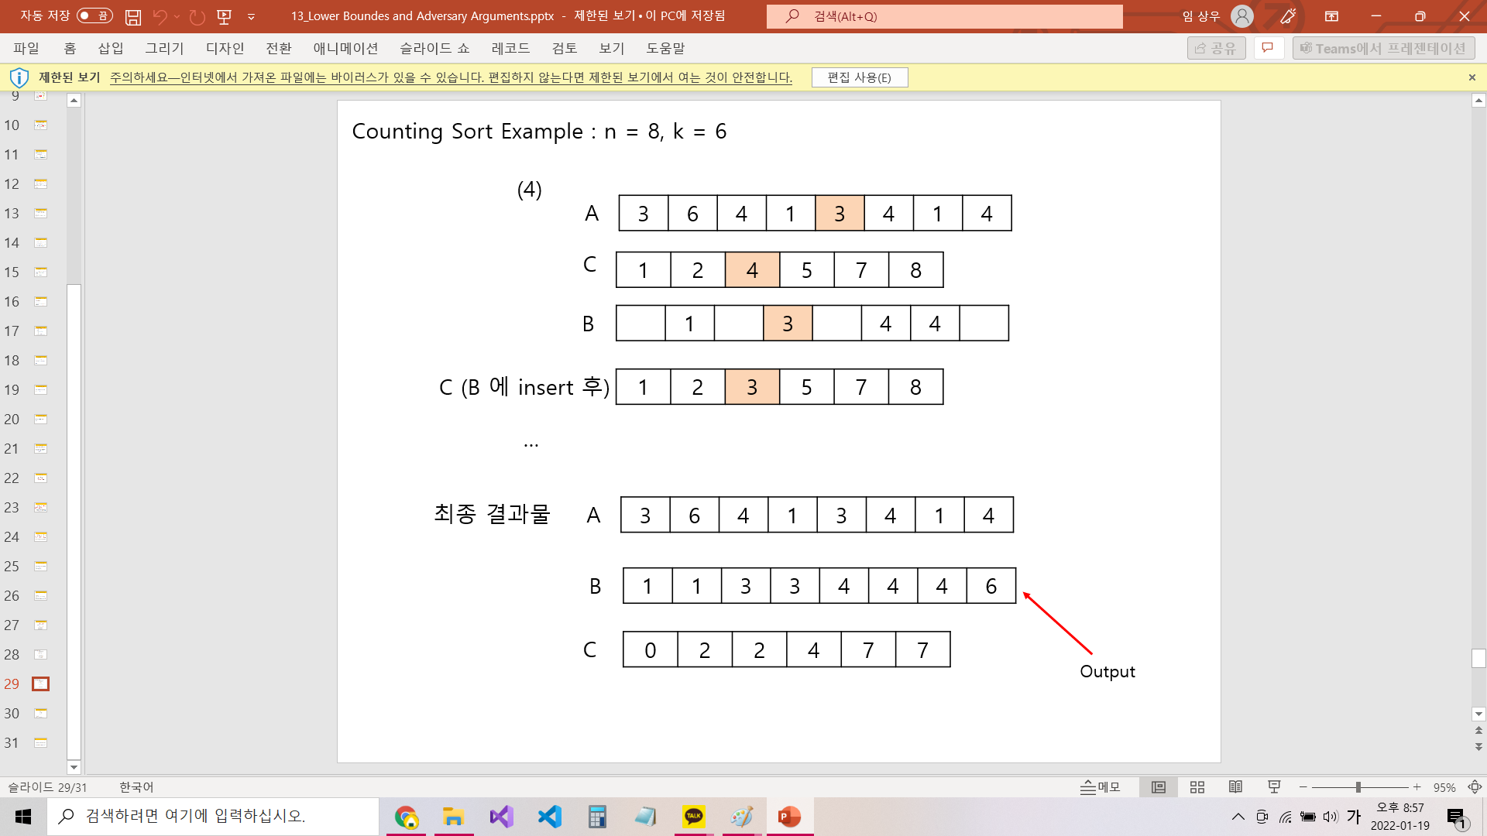Open the 디자인 ribbon tab
Screen dimensions: 1487x836
pos(225,48)
